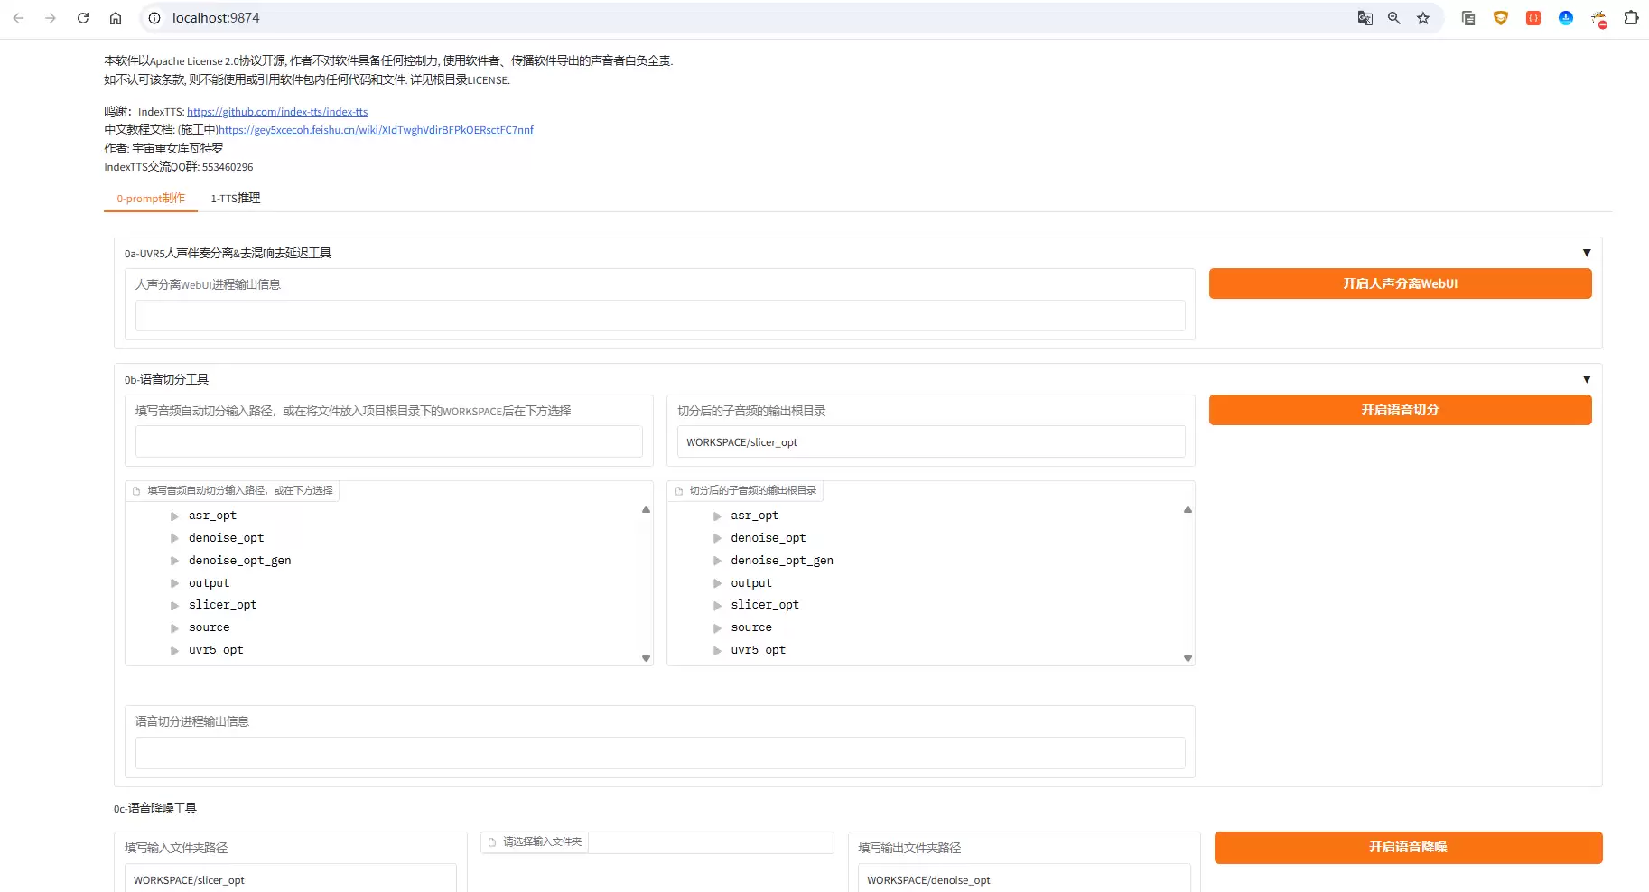Switch to the 1-TTS推理 tab
This screenshot has height=892, width=1649.
[x=236, y=199]
